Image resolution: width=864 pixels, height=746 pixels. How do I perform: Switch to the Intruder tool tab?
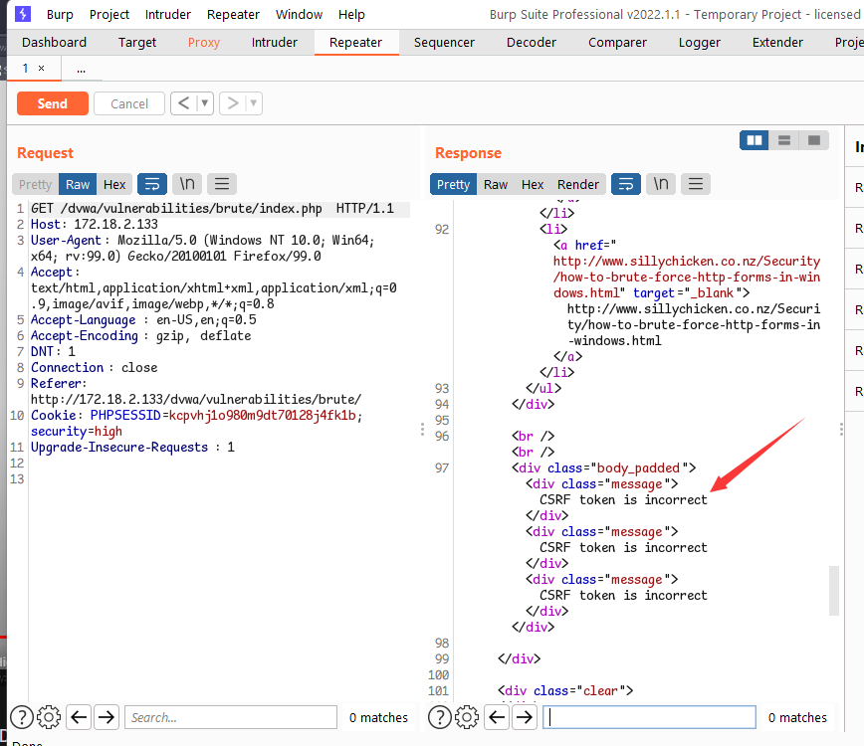[275, 43]
